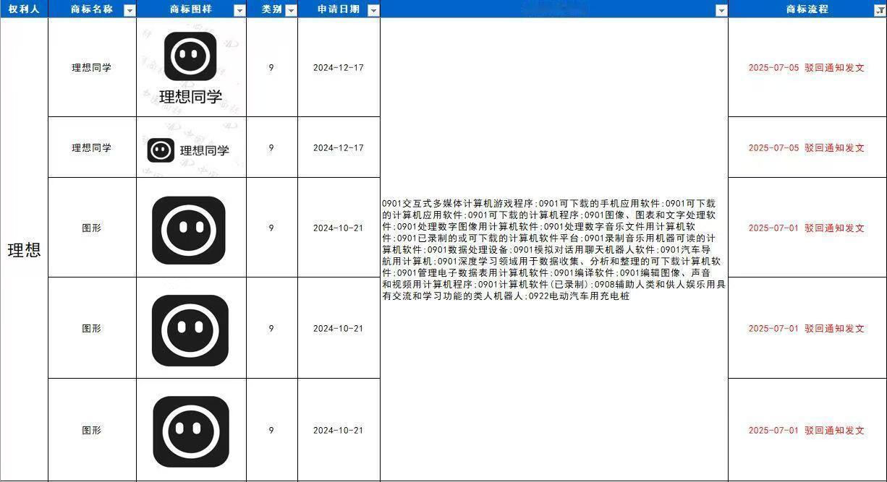Select the 商标流程 header label

(x=807, y=9)
